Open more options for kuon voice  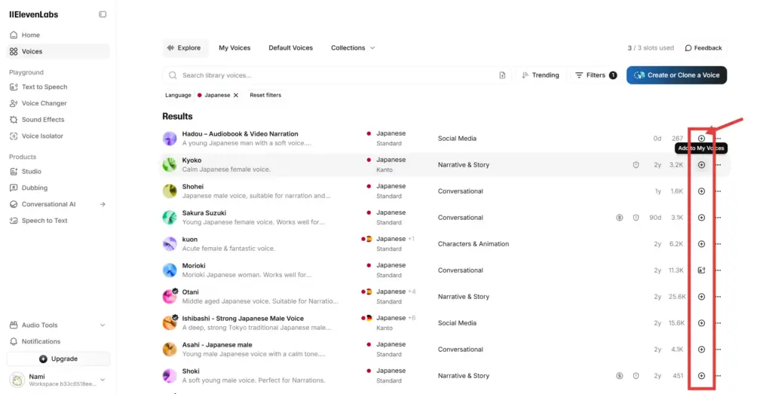click(x=718, y=244)
